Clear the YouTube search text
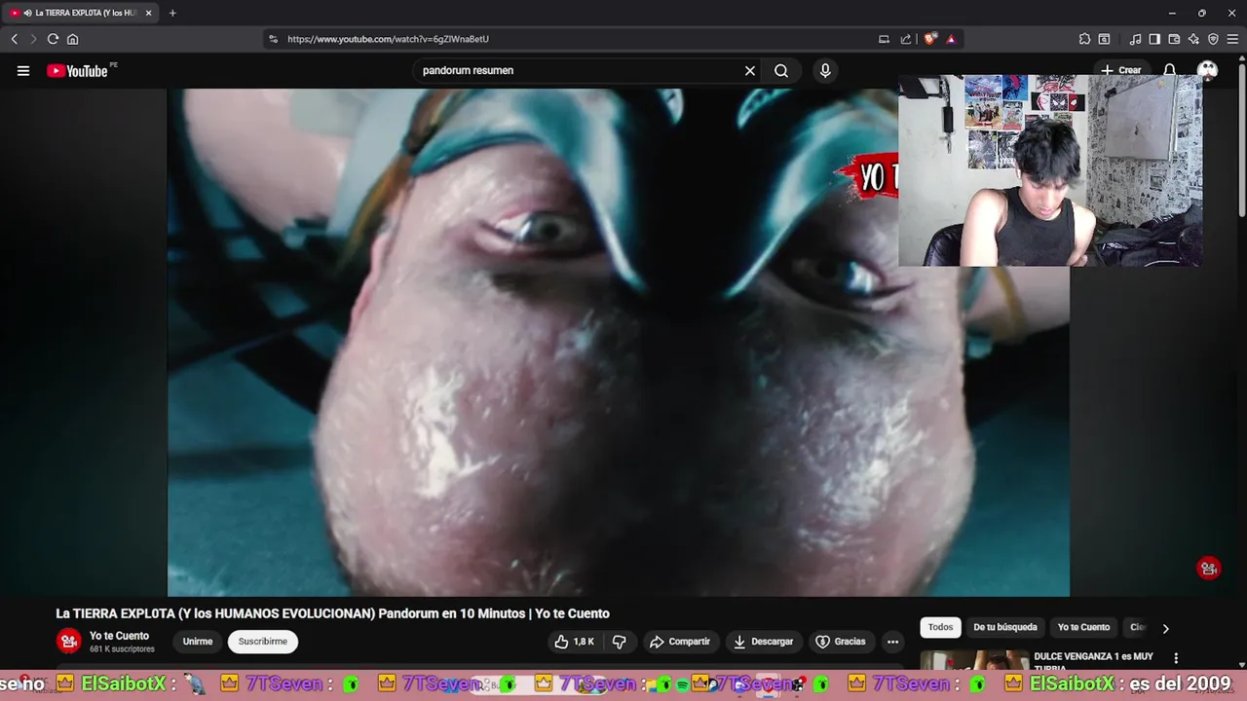 point(750,70)
